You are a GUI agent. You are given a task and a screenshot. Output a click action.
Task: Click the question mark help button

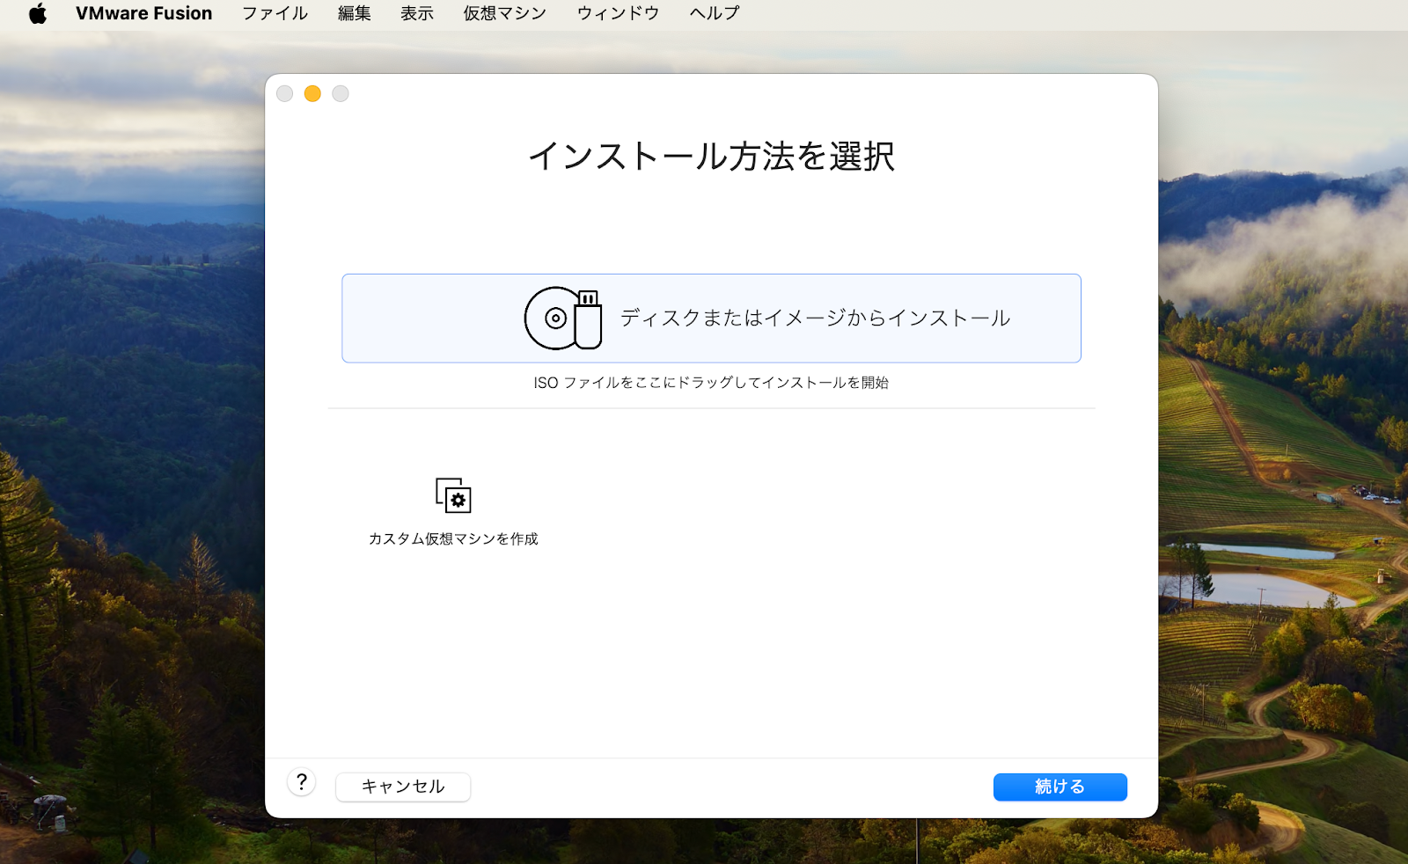pyautogui.click(x=301, y=782)
